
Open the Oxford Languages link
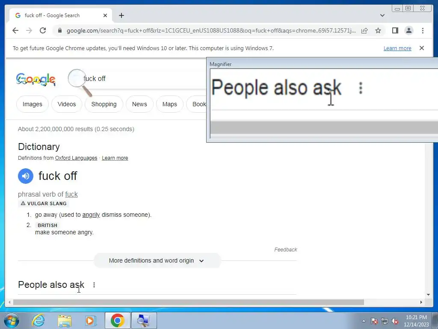click(76, 158)
